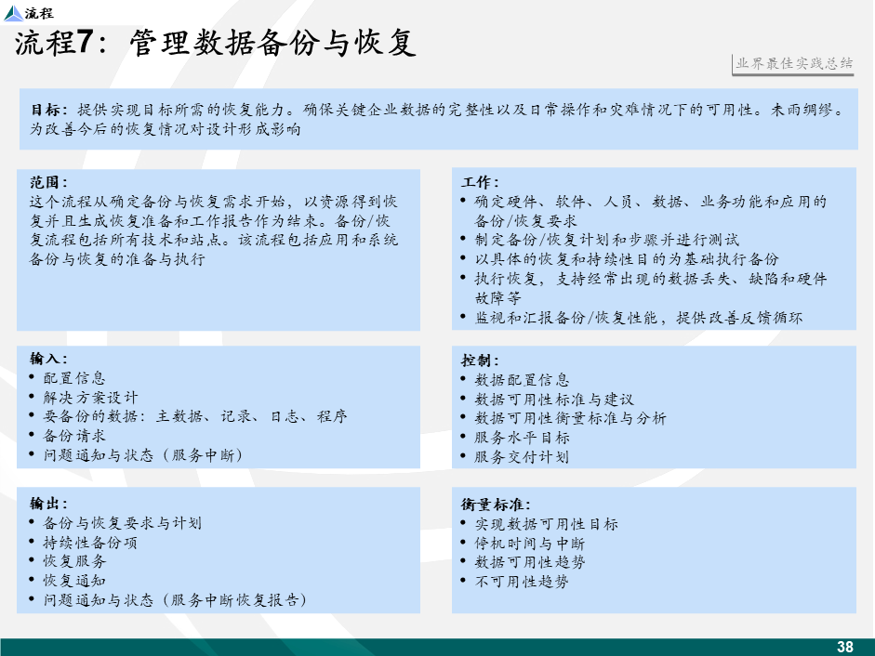Screen dimensions: 875x656
Task: Select the bullet 不可用性趋势
Action: 522,582
